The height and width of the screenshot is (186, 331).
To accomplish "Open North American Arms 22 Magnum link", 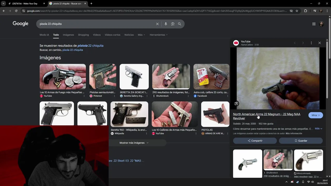I will (x=267, y=116).
